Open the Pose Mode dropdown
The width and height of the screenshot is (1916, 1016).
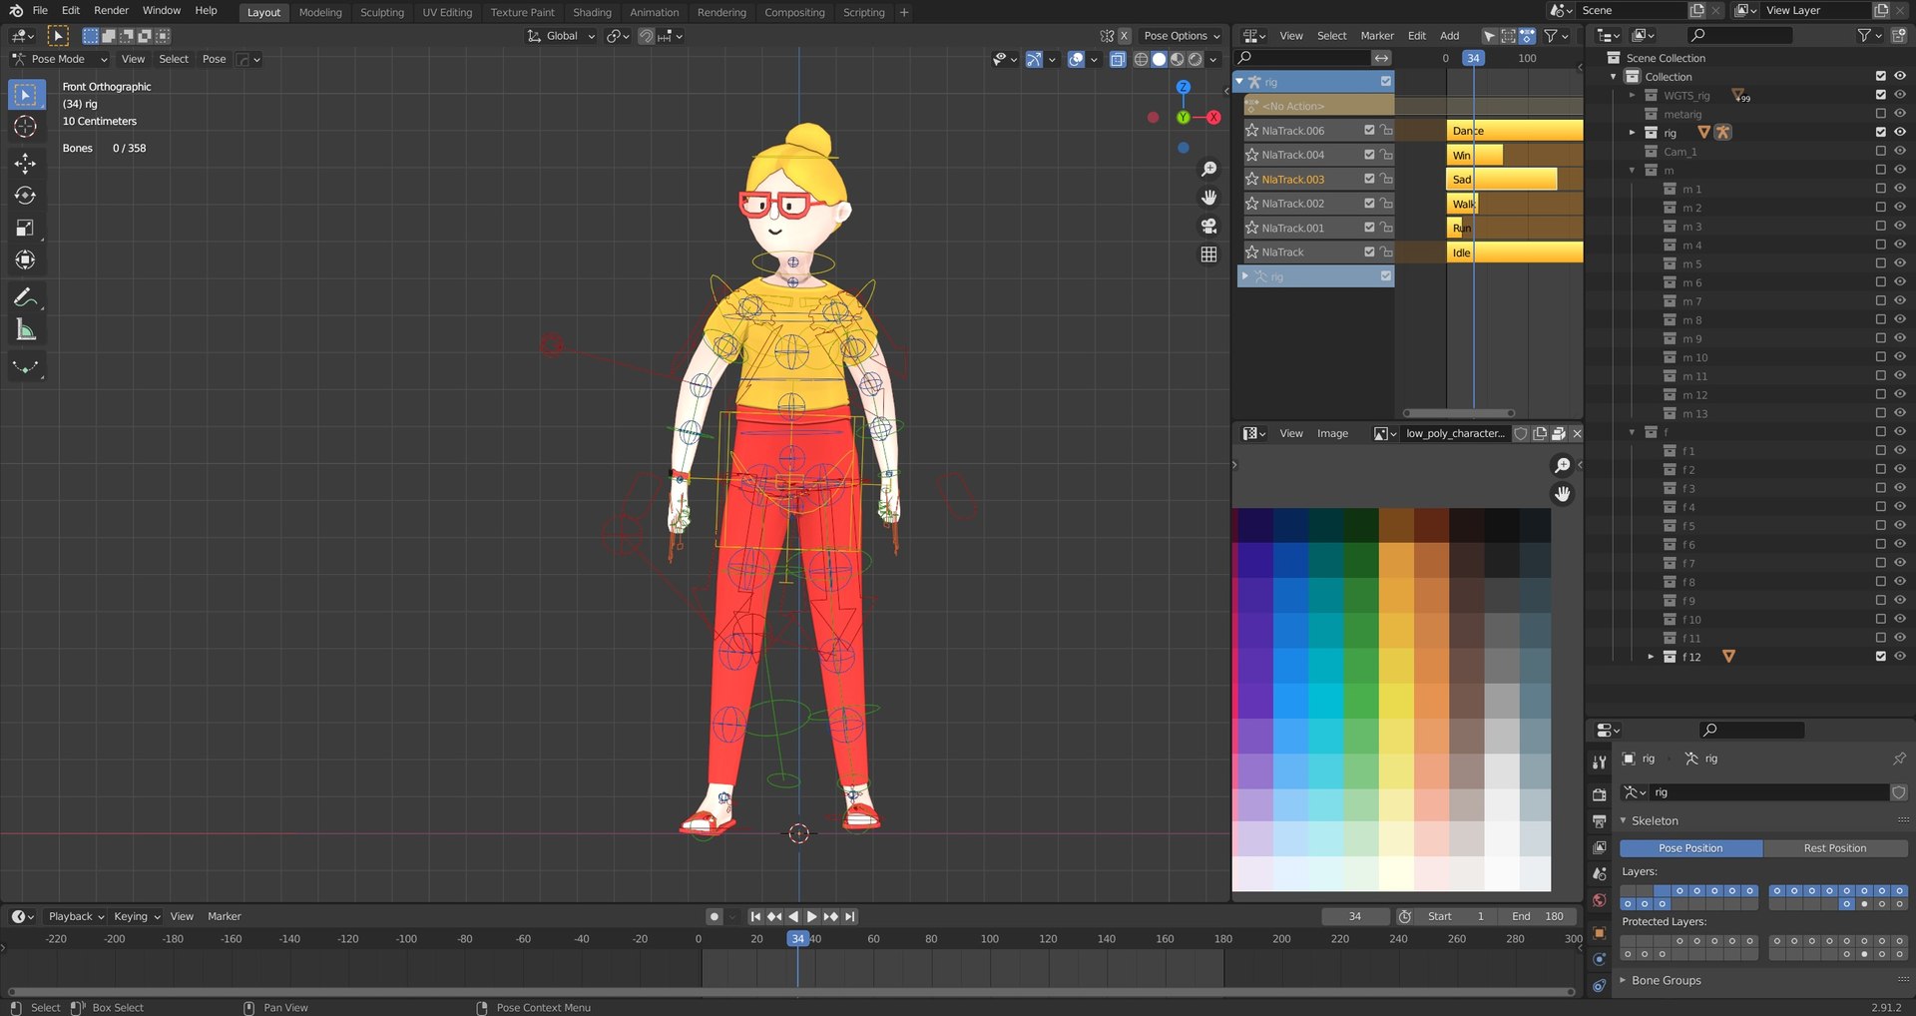[59, 60]
